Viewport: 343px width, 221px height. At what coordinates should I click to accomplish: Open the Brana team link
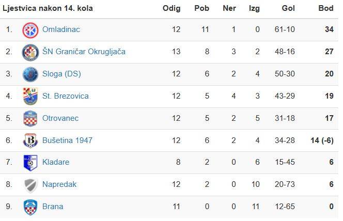coord(53,207)
